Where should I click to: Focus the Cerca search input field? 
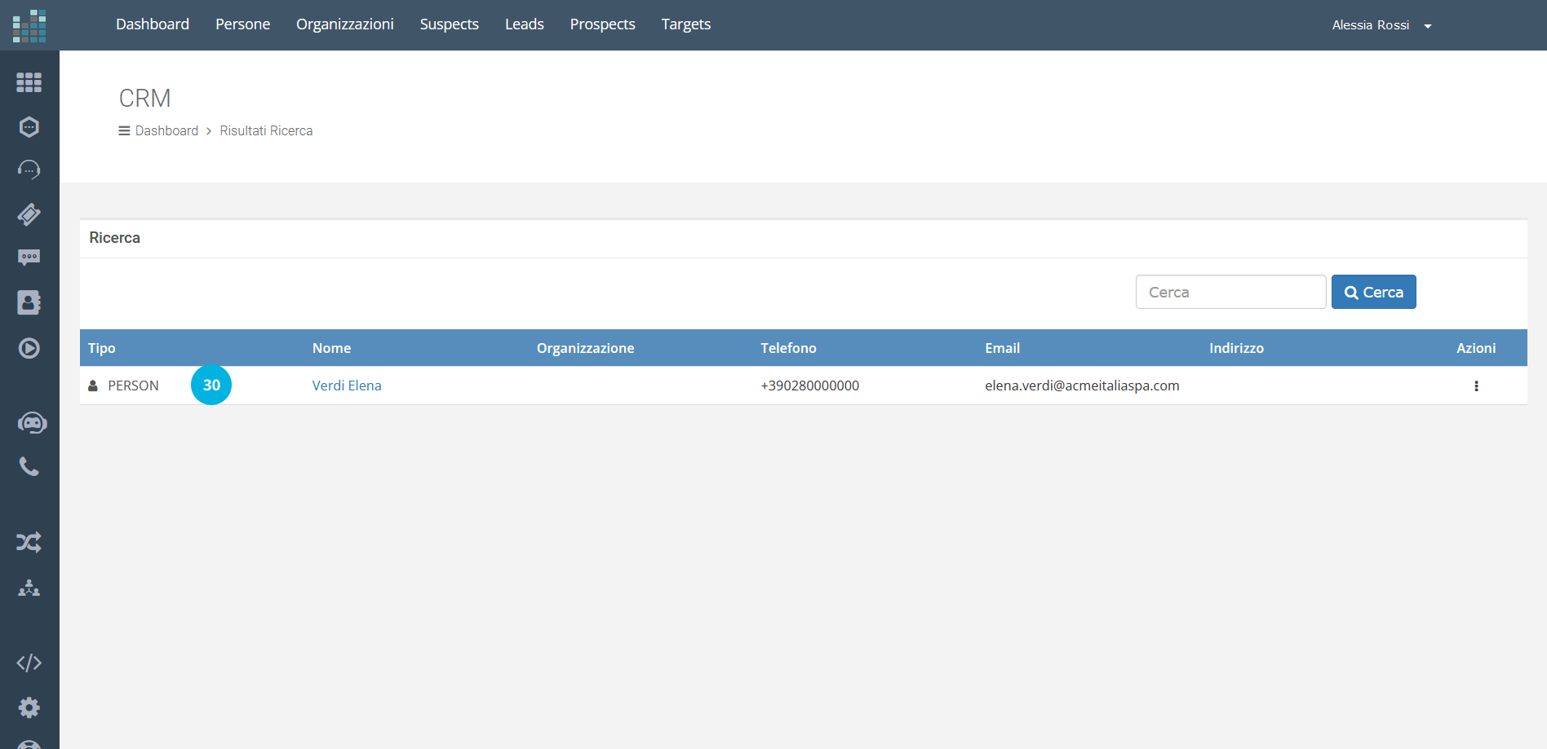pos(1230,292)
